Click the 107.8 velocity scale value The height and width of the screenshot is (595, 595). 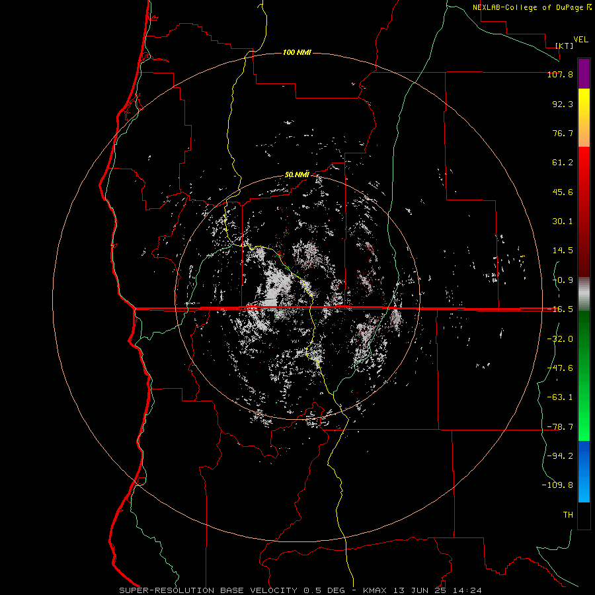tap(560, 74)
